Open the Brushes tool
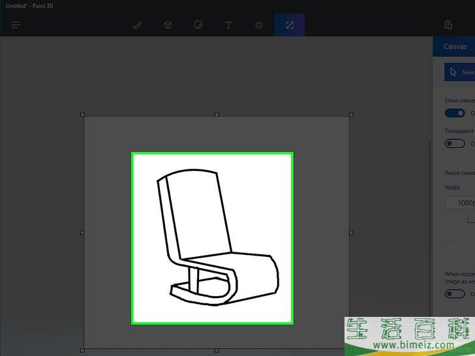This screenshot has width=475, height=356. (137, 25)
